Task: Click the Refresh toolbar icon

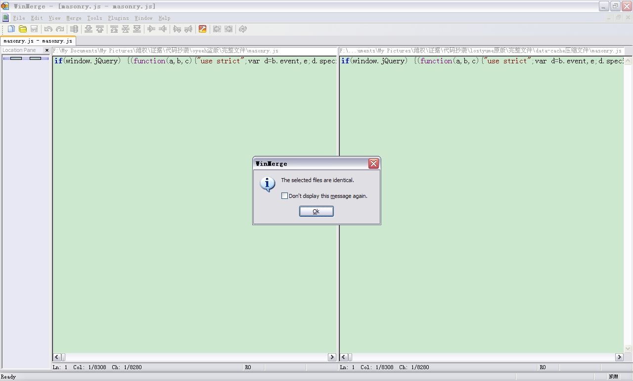Action: point(243,29)
